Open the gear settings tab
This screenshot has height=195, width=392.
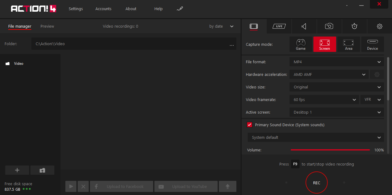click(x=379, y=26)
